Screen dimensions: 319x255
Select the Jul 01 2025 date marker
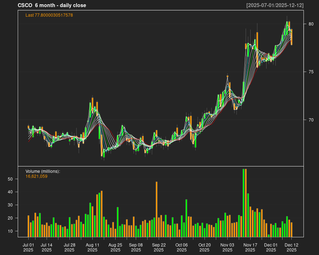pos(28,247)
